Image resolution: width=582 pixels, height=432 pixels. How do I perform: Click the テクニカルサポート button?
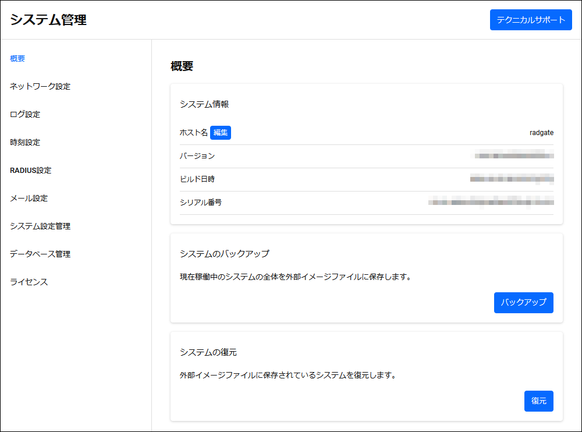530,20
